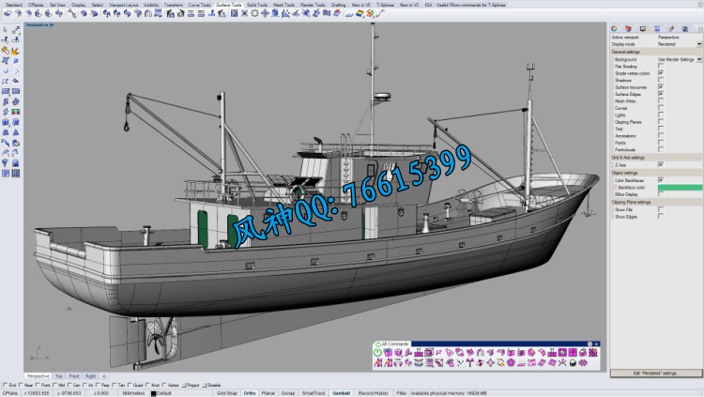Open the red Layers panel tab icon
The height and width of the screenshot is (397, 704).
click(629, 29)
